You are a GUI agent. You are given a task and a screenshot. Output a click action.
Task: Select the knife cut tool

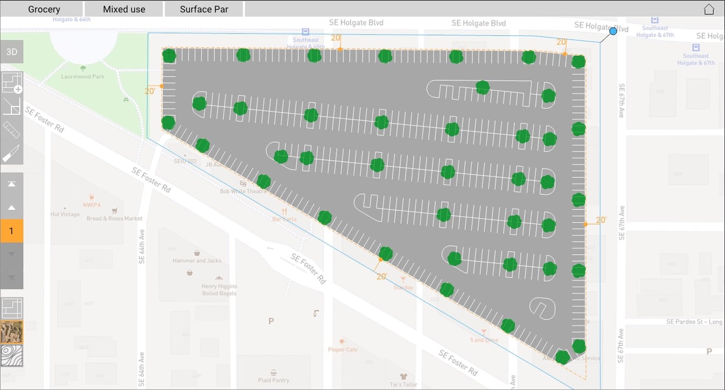(x=11, y=153)
